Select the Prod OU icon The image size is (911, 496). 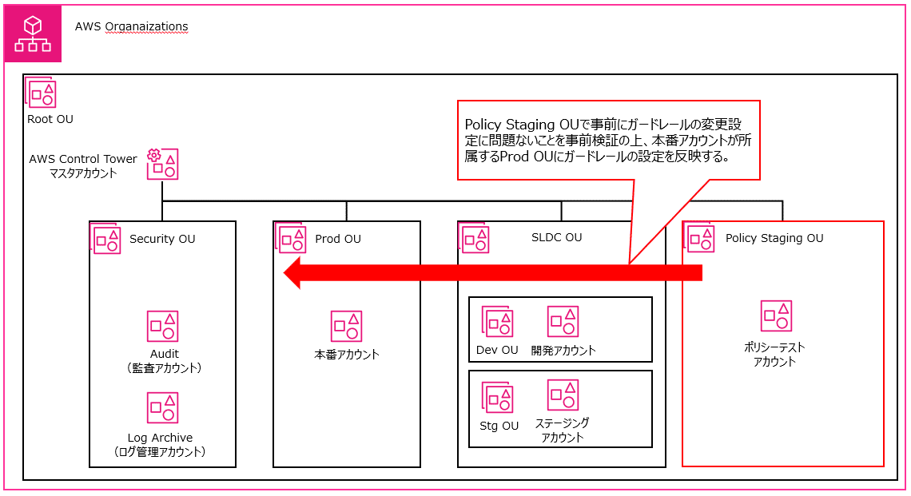pos(291,239)
